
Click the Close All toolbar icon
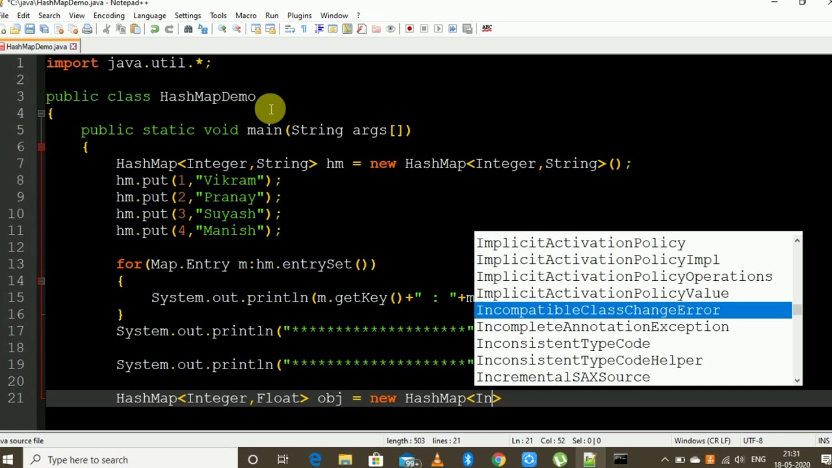pos(73,29)
